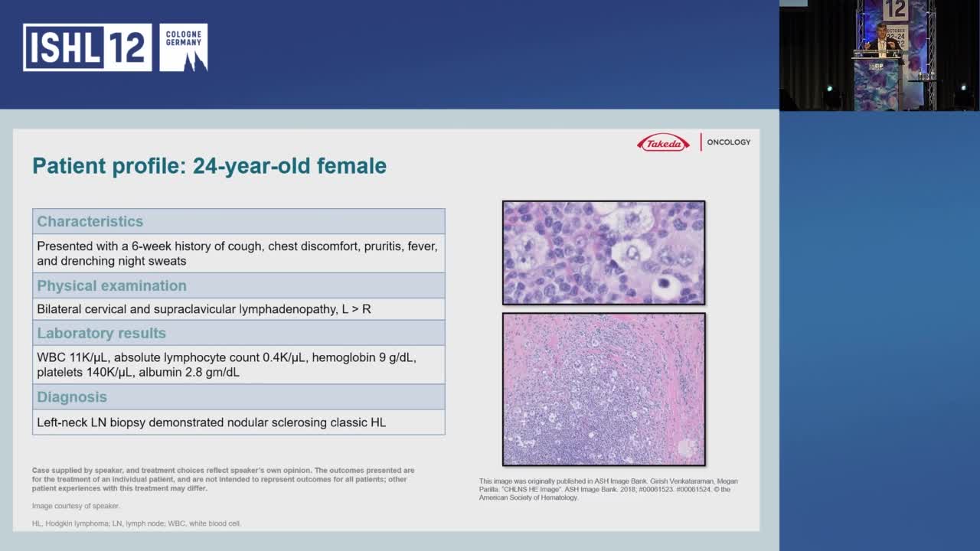The width and height of the screenshot is (980, 551).
Task: Click the top histology microscopy image
Action: (x=604, y=253)
